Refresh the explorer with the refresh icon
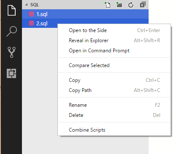The width and height of the screenshot is (179, 154). pyautogui.click(x=131, y=5)
